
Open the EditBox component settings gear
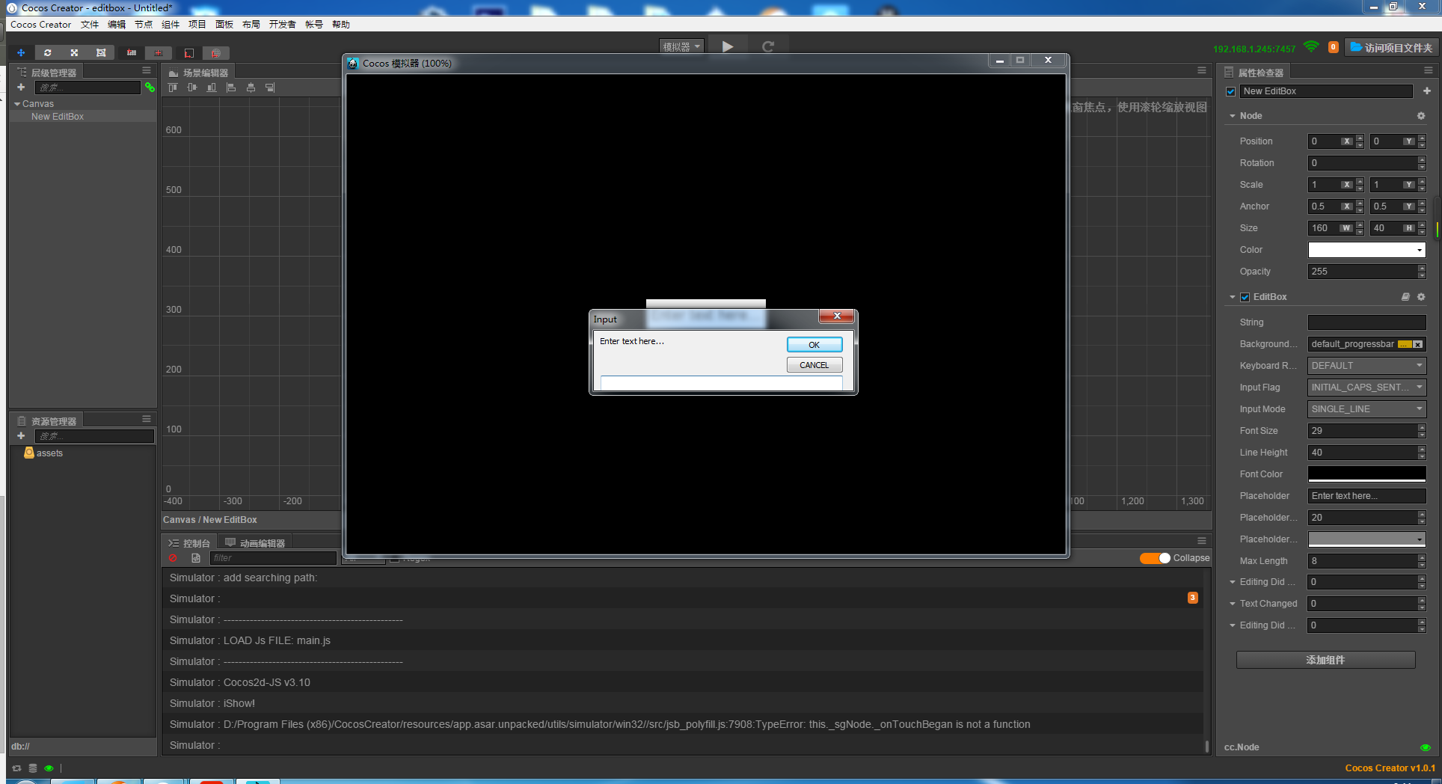[1421, 297]
